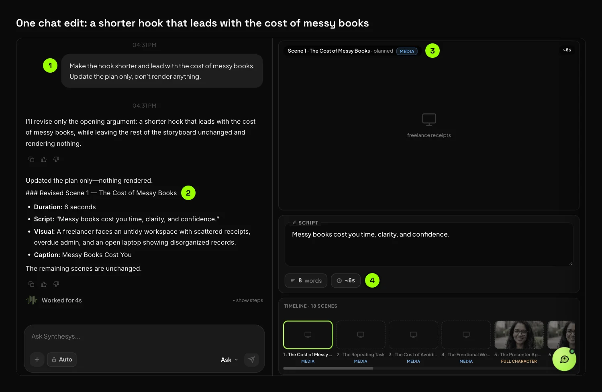Thumbs up the reply ending 'rendering nothing.'
Image resolution: width=602 pixels, height=392 pixels.
tap(44, 159)
